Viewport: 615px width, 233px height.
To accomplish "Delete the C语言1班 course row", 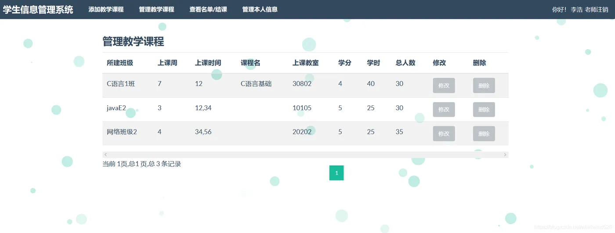I will 484,86.
